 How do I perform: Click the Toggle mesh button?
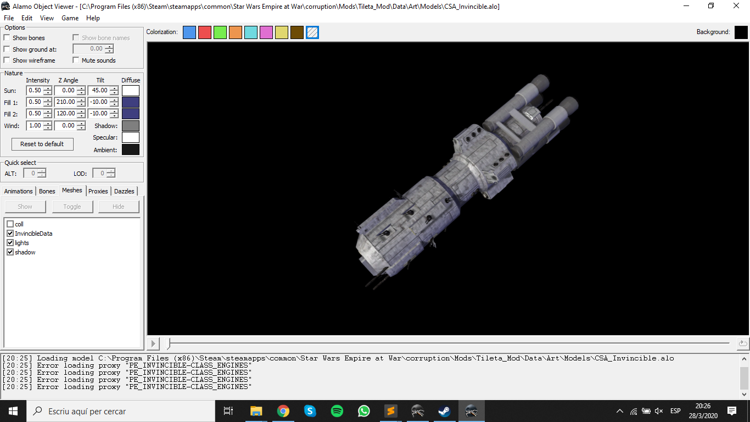click(72, 207)
